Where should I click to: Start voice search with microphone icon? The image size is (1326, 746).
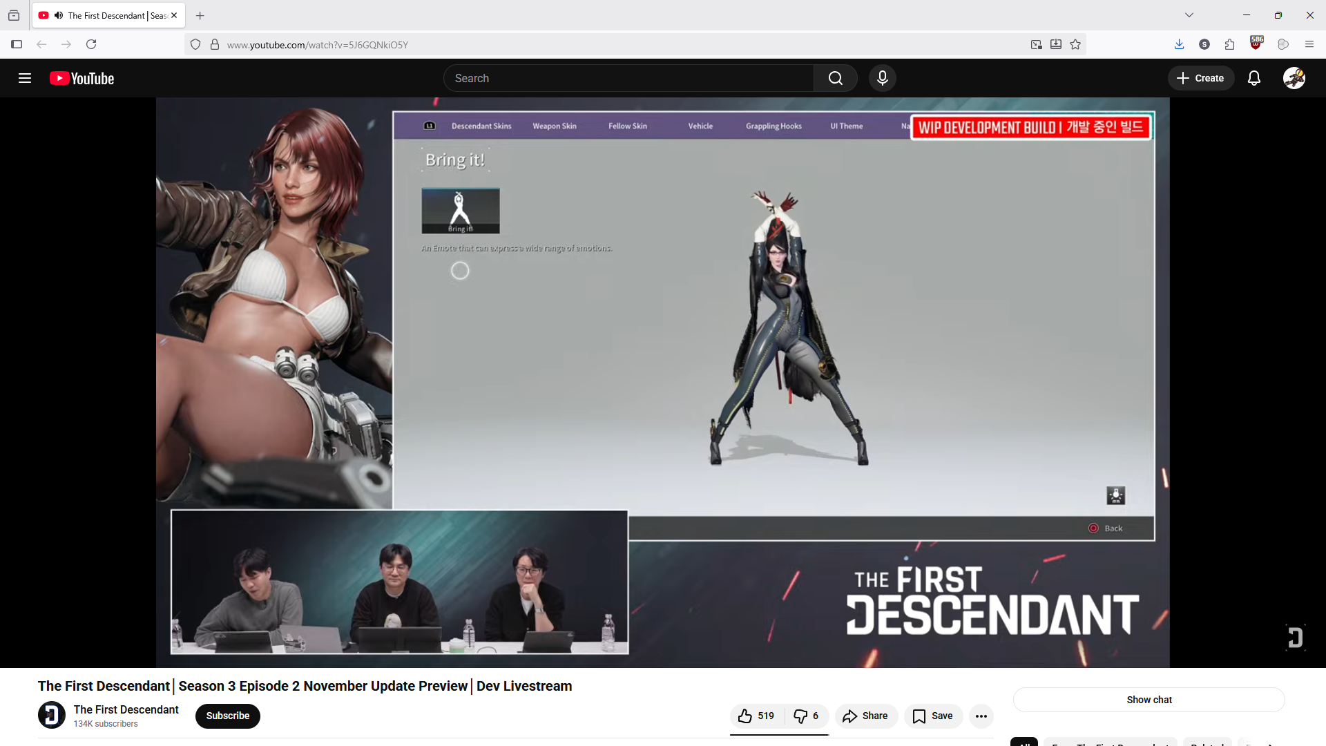pos(882,78)
